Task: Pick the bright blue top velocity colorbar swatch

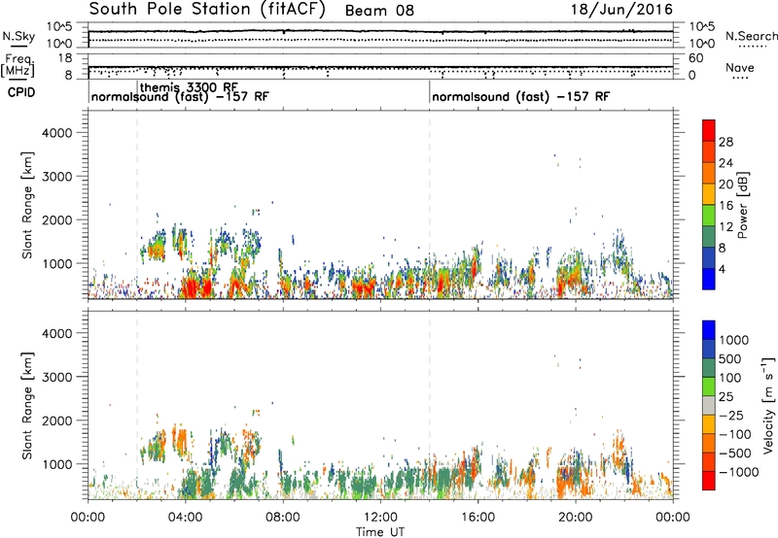Action: (709, 330)
